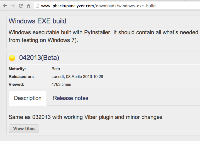Switch to the Description tab
Screen dimensions: 200x141
28,98
